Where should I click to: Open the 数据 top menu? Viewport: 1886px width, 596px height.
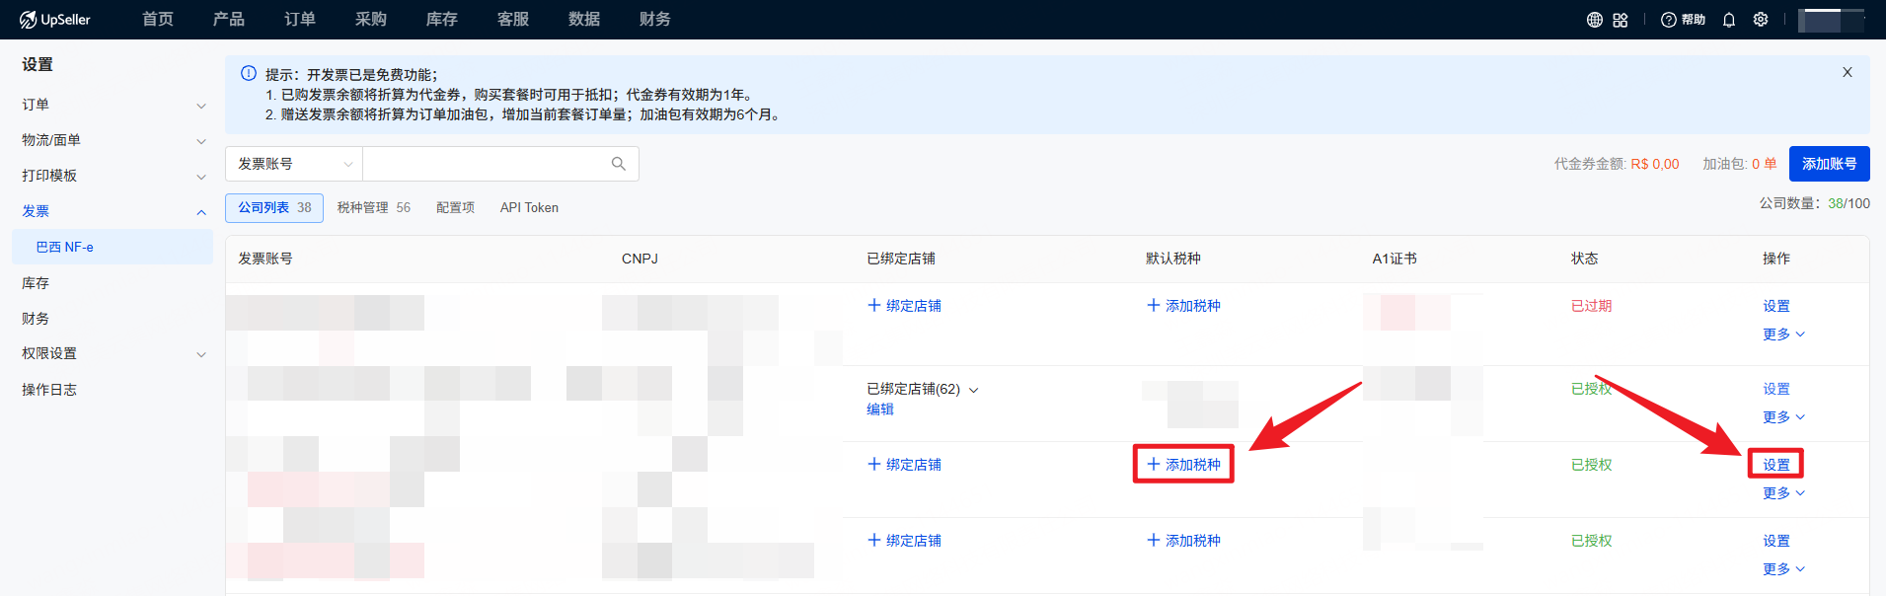(x=584, y=20)
